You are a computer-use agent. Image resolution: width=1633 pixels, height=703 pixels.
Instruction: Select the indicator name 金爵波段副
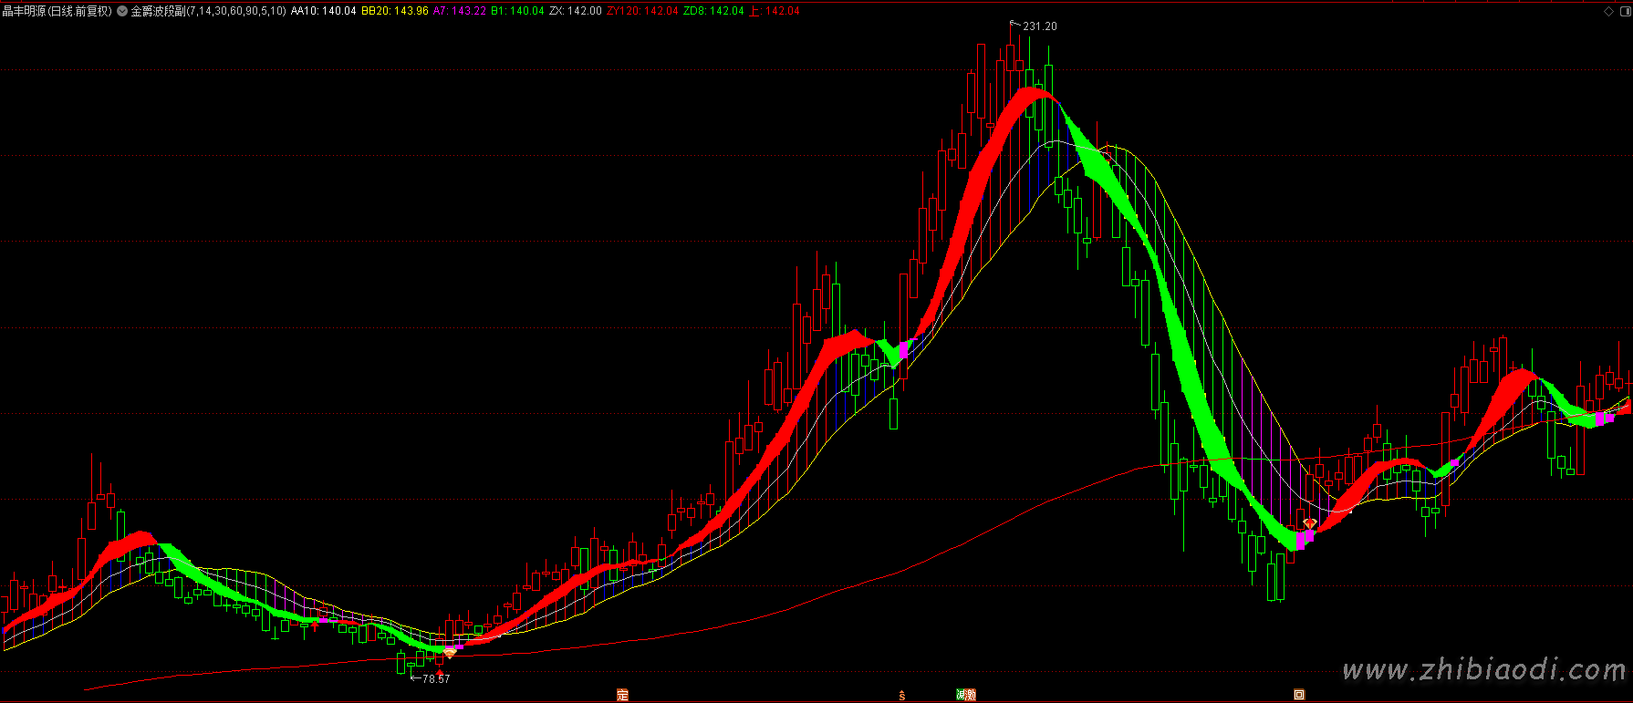159,11
